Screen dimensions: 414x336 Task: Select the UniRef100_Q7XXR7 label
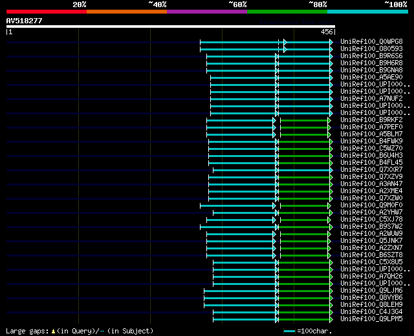(371, 169)
